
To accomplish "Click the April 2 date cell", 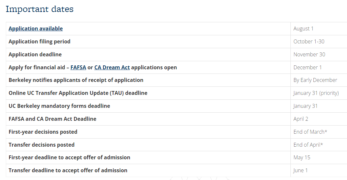I will tap(301, 119).
